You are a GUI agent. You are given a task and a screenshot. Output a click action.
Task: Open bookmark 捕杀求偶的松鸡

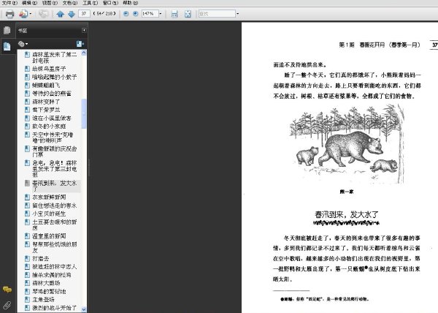tap(51, 275)
